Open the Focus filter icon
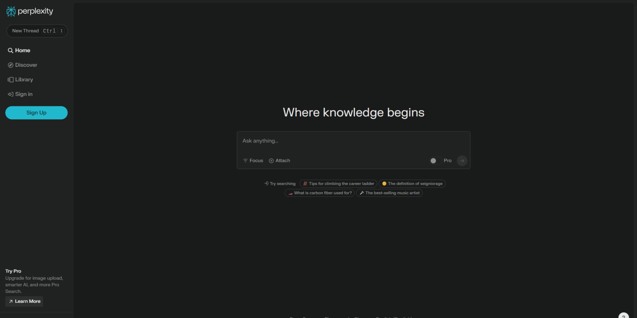The height and width of the screenshot is (318, 637). pos(246,160)
